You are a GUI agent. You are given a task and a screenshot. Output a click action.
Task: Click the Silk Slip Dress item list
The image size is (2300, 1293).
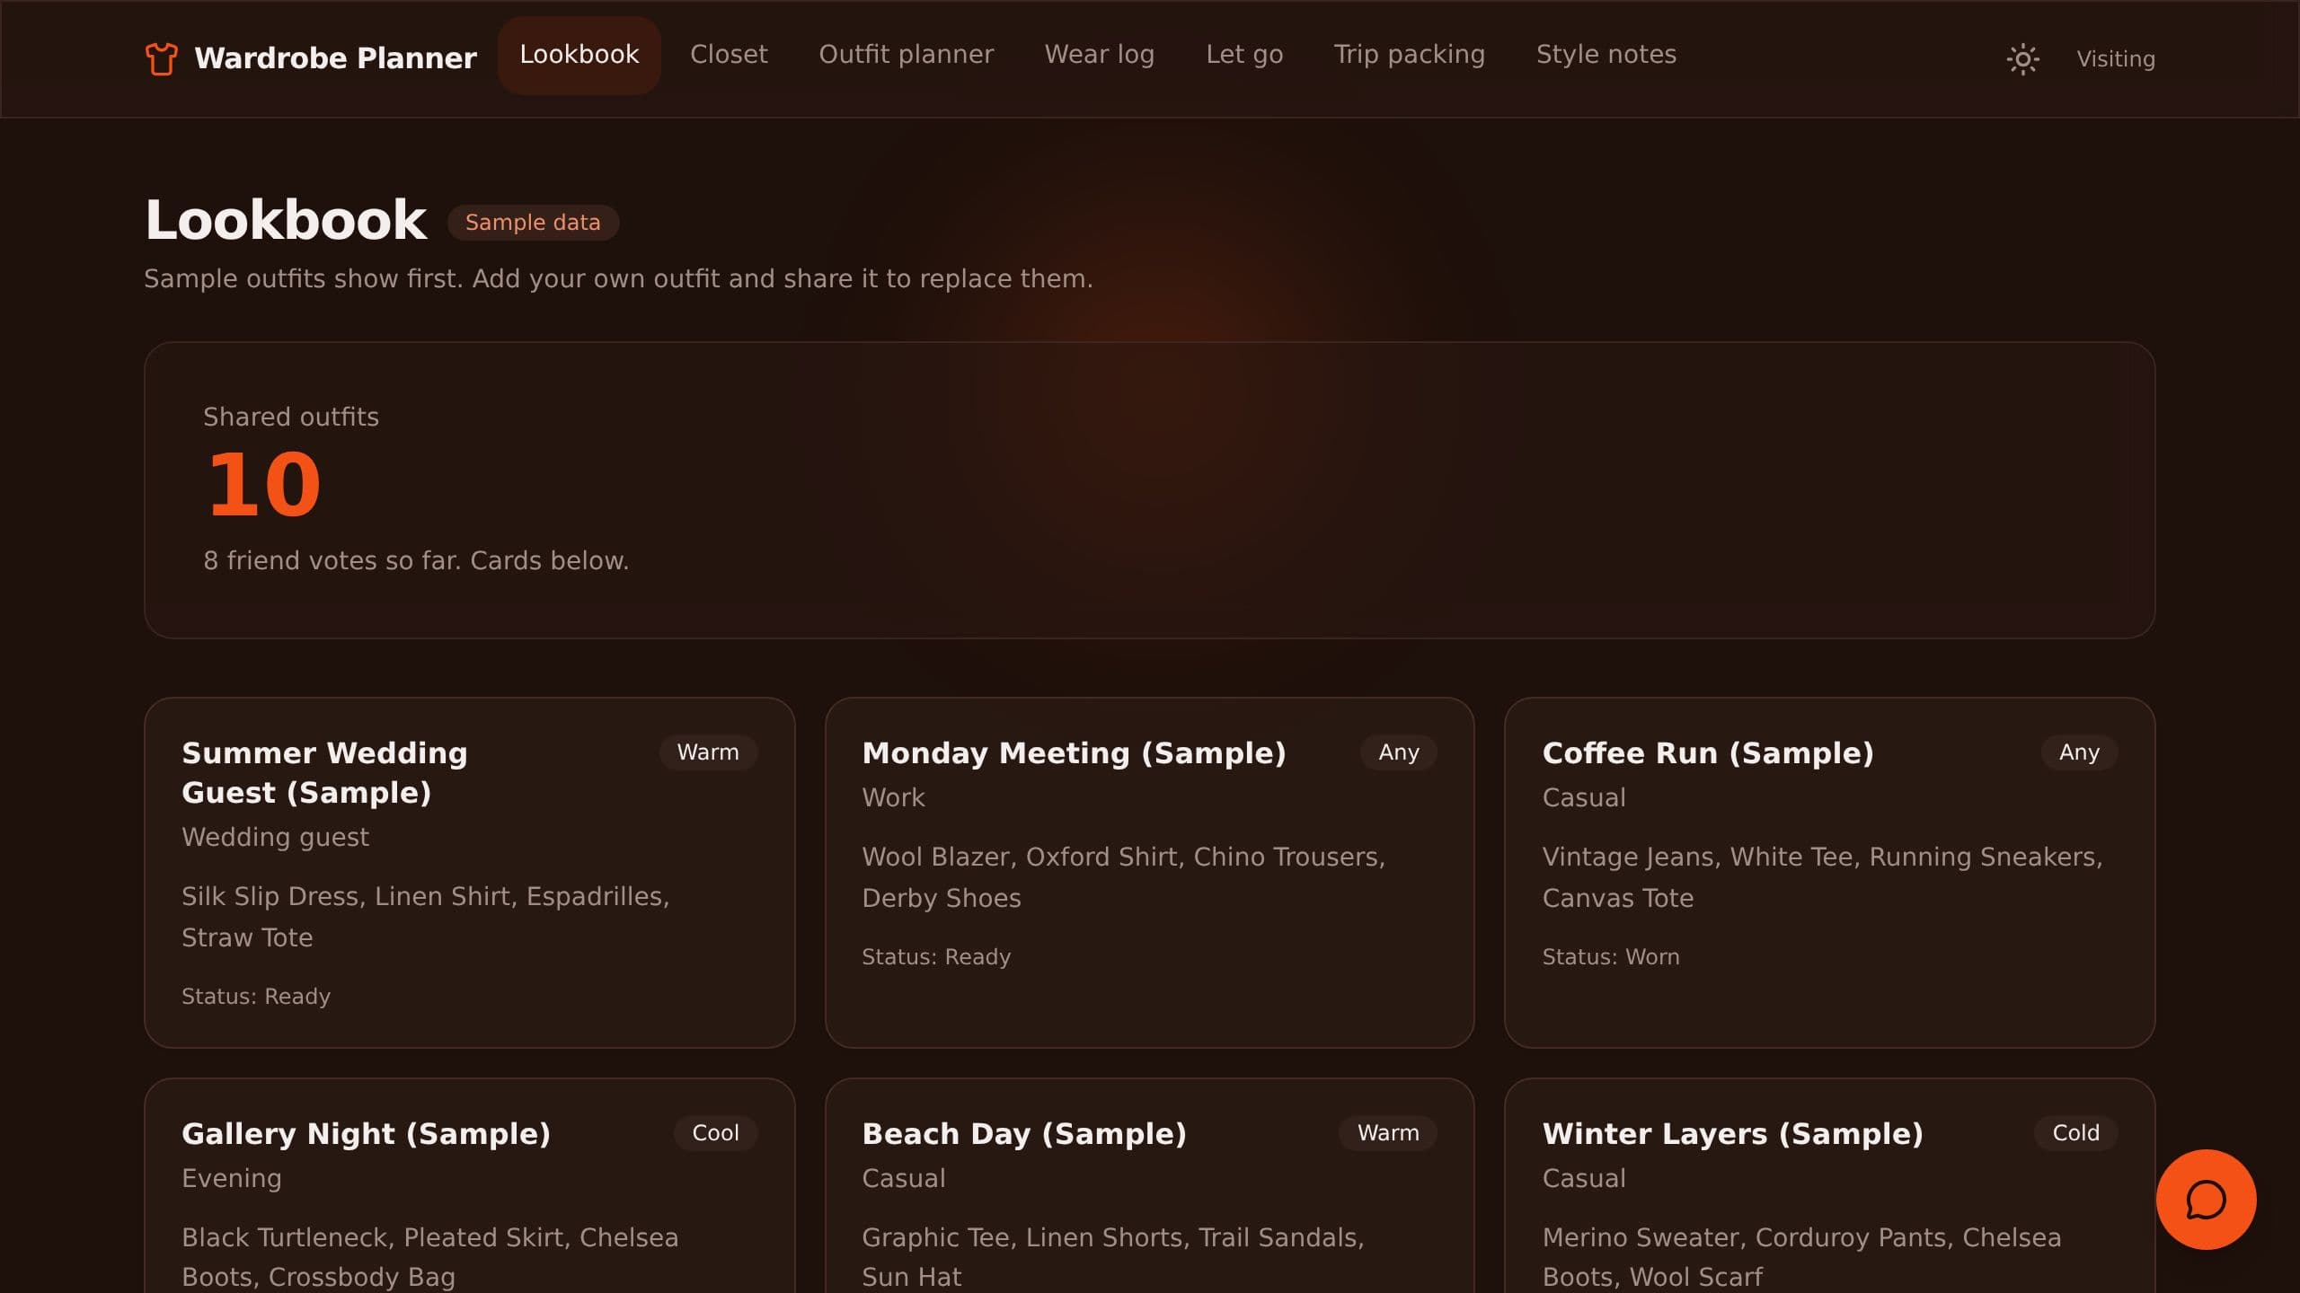coord(425,917)
